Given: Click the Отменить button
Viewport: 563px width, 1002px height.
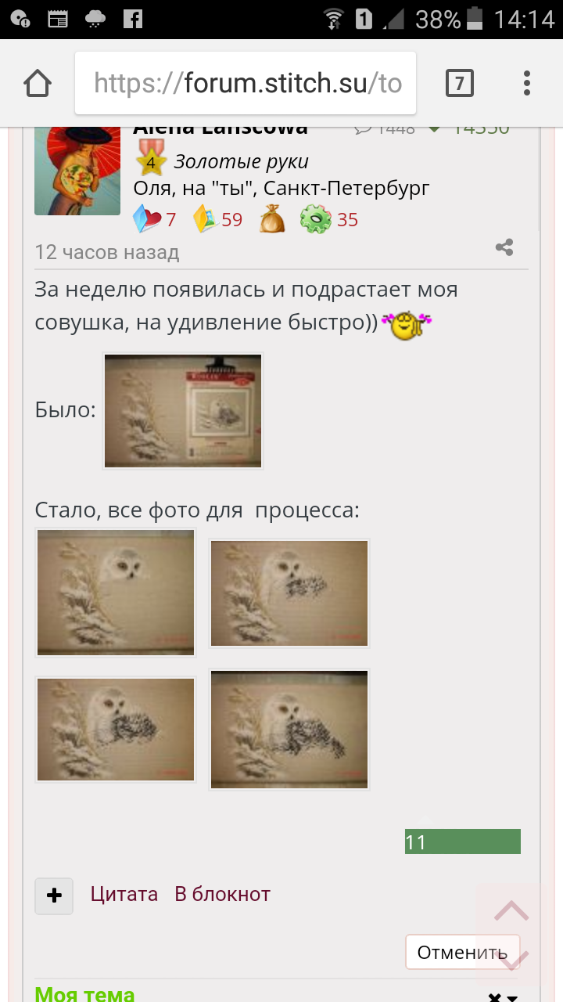Looking at the screenshot, I should (x=462, y=953).
